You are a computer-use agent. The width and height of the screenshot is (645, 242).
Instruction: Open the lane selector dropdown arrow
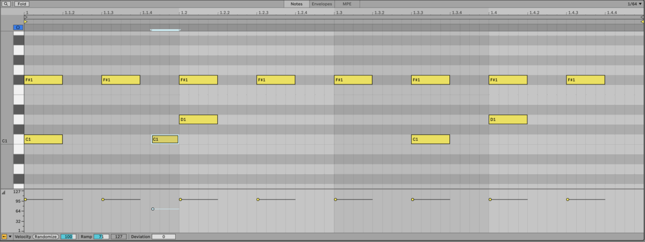tap(10, 237)
